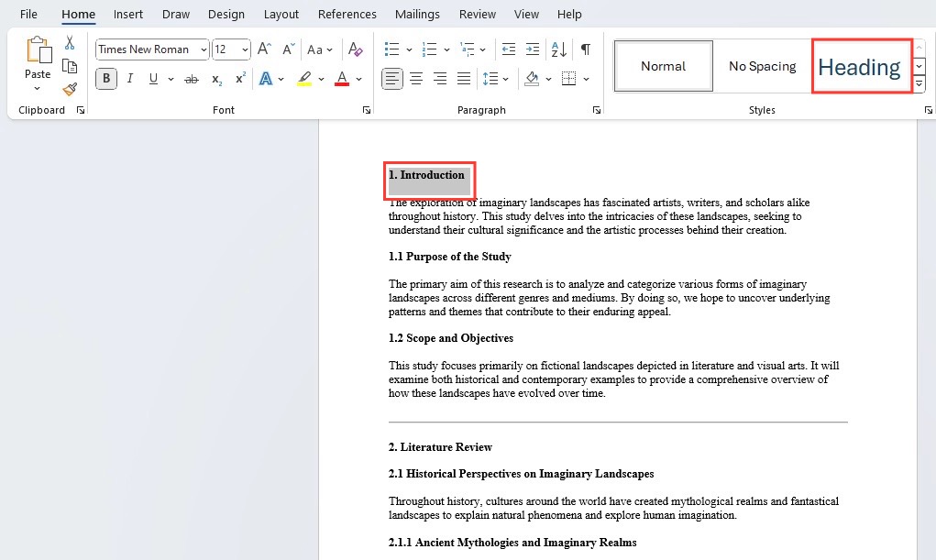The height and width of the screenshot is (560, 936).
Task: Open the Paragraph settings dialog launcher
Action: coord(596,110)
